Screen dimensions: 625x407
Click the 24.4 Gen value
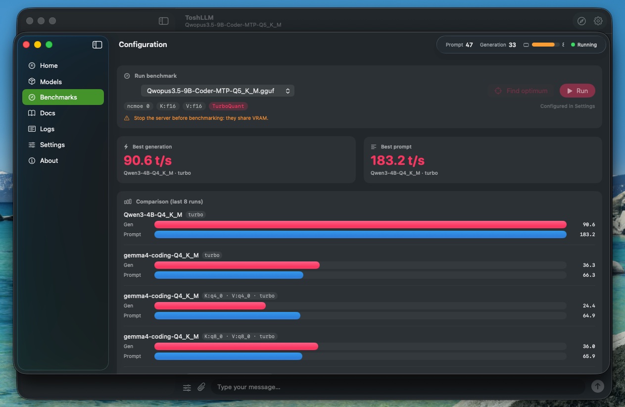[589, 306]
